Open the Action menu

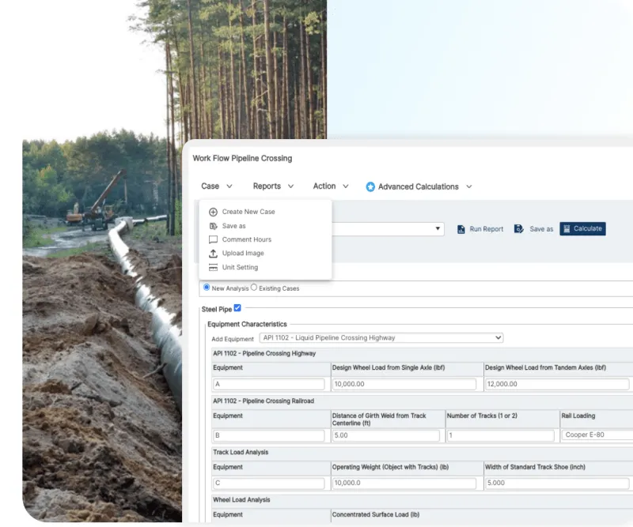pyautogui.click(x=331, y=186)
